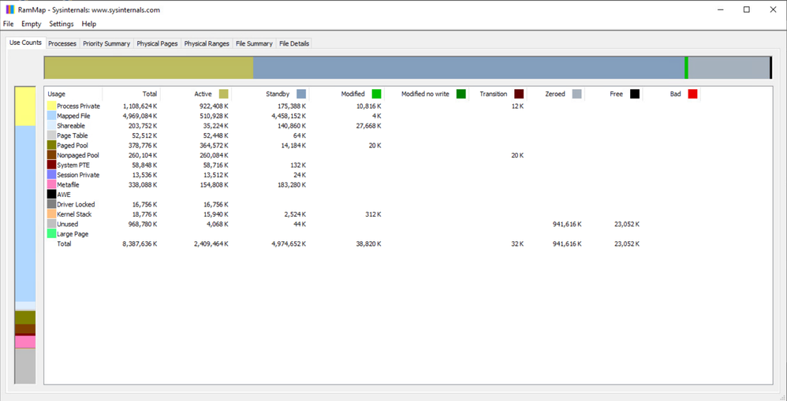
Task: Click the Modified column green swatch
Action: point(376,94)
